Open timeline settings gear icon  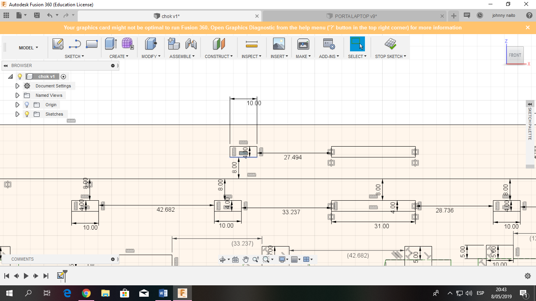pos(528,276)
